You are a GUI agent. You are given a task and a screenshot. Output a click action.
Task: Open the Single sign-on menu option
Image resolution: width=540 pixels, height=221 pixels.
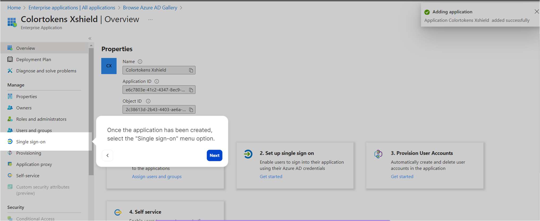tap(31, 142)
